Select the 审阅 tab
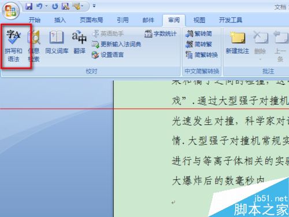This screenshot has width=289, height=217. pos(174,20)
